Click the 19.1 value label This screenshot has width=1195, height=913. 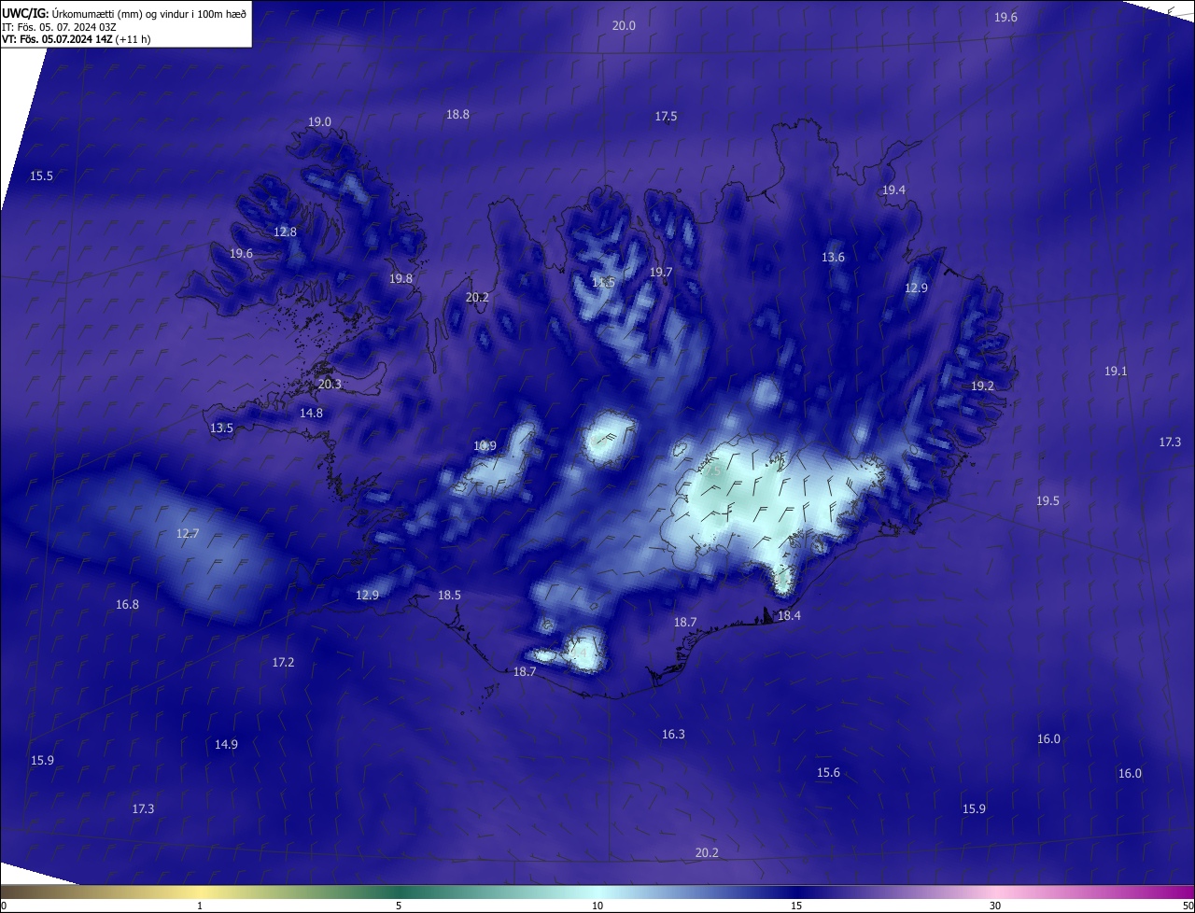point(1116,372)
